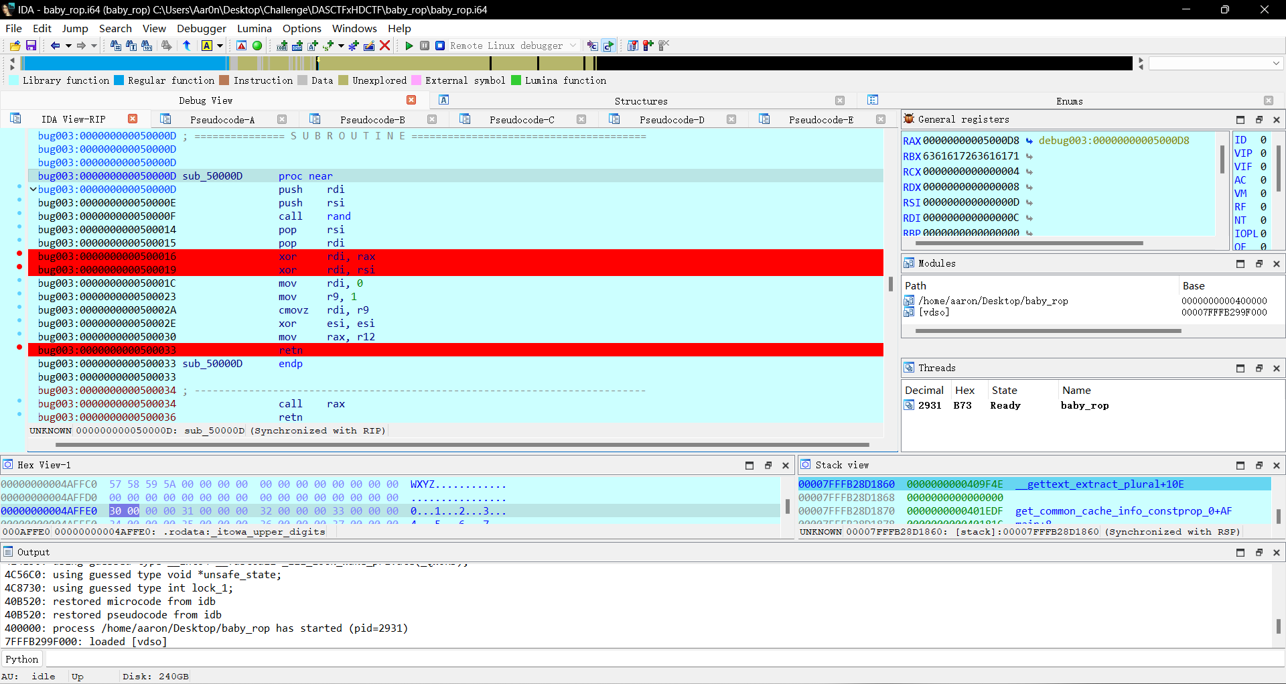Open the Lumina menu
The height and width of the screenshot is (684, 1286).
point(255,28)
